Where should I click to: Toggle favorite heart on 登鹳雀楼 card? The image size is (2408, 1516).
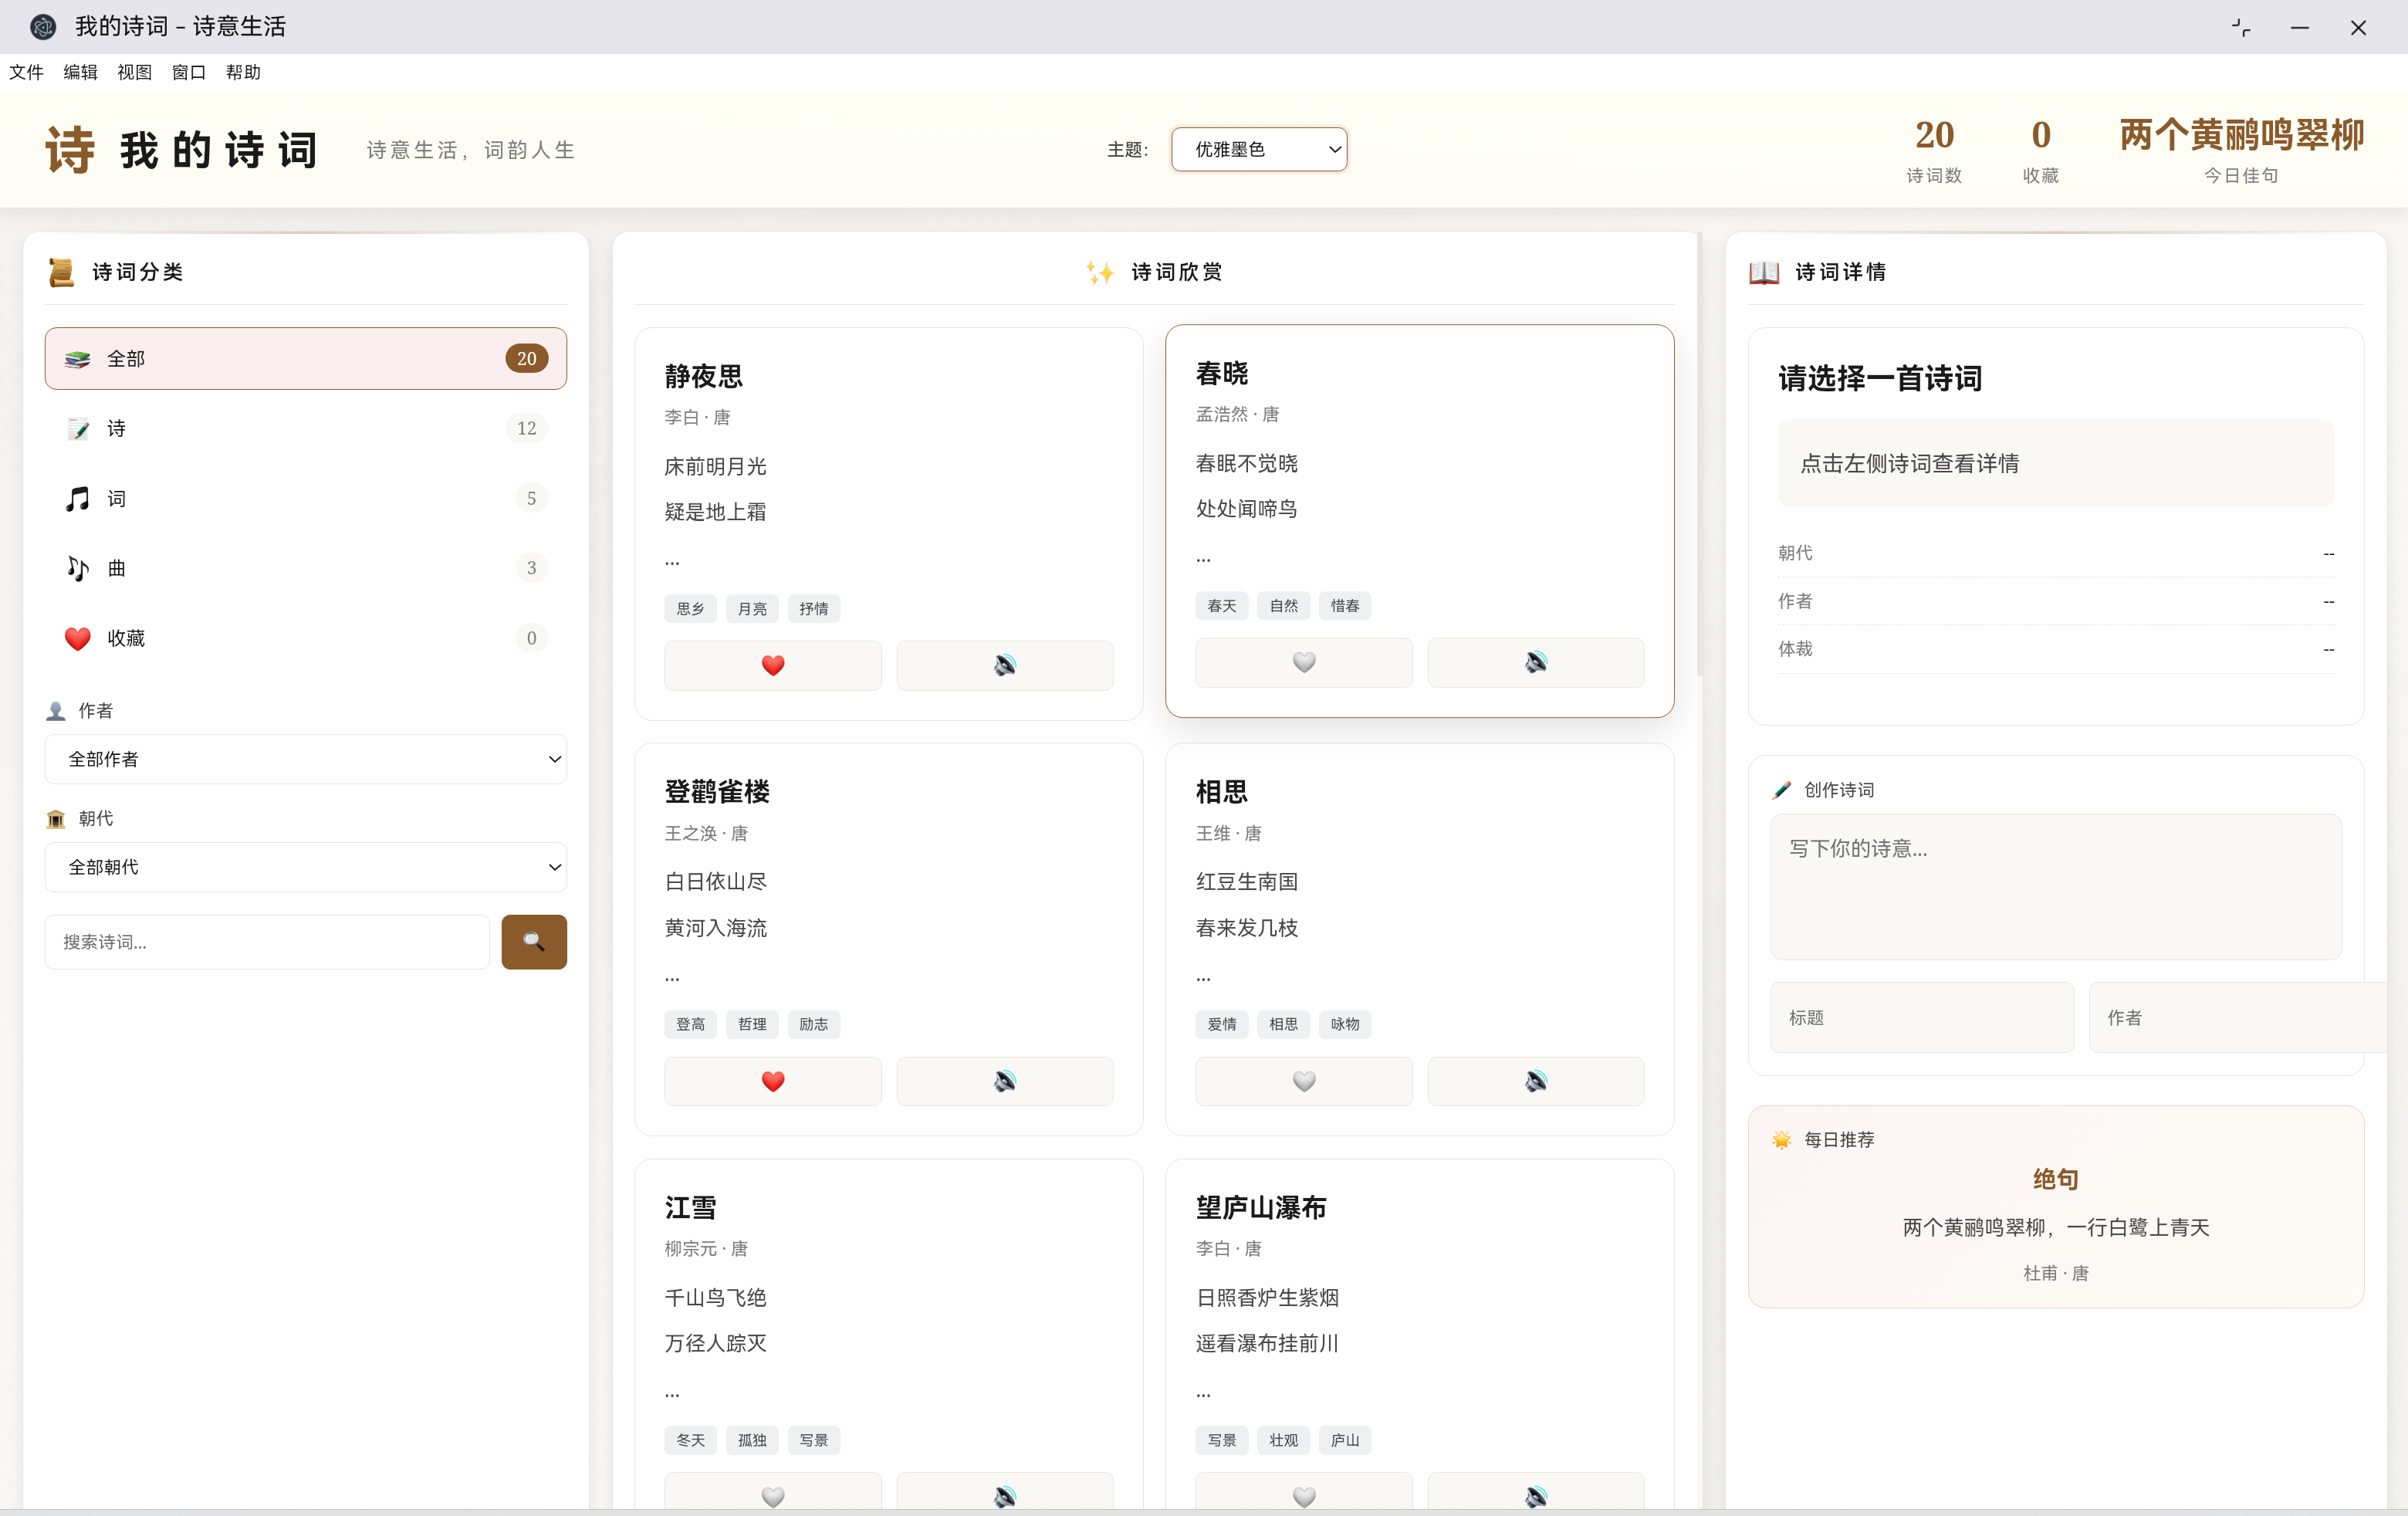[773, 1081]
